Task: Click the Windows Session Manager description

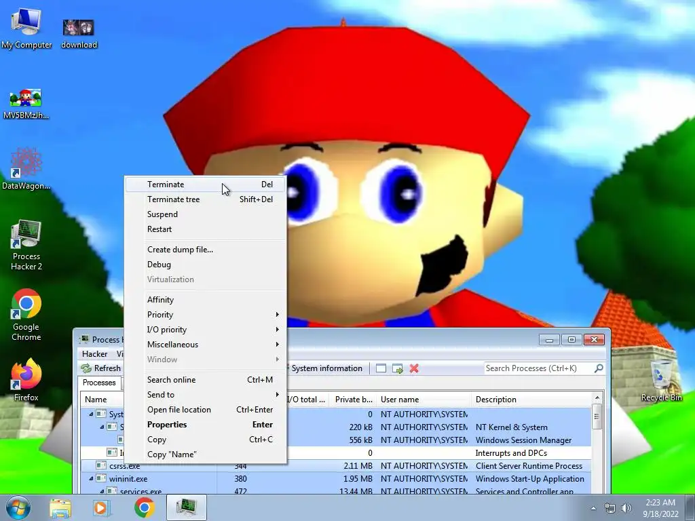Action: (x=523, y=440)
